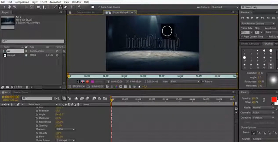Select the Zoom magnifier tool
This screenshot has width=278, height=142.
(15, 7)
